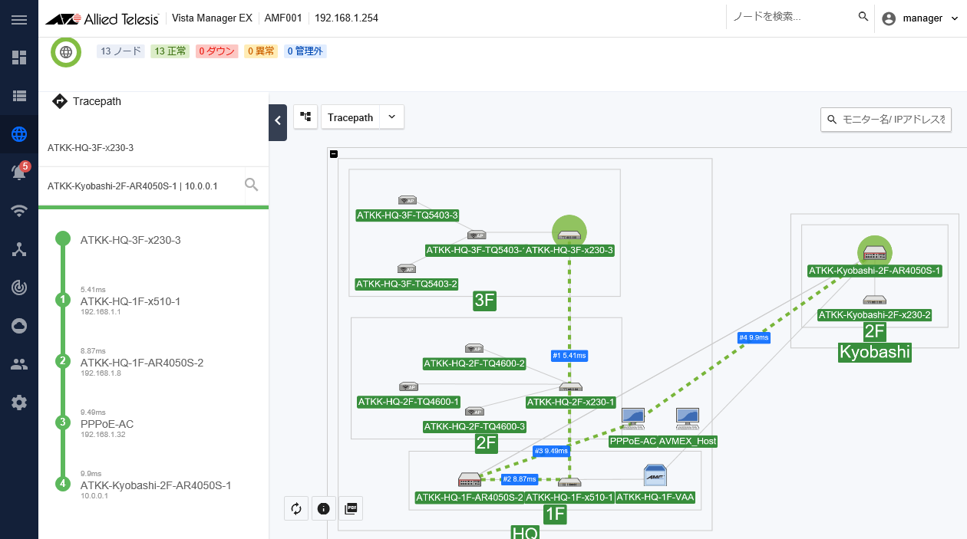The image size is (967, 539).
Task: Select hop 2 marker ATKK-HQ-1F-AR4050S-2
Action: coord(63,361)
